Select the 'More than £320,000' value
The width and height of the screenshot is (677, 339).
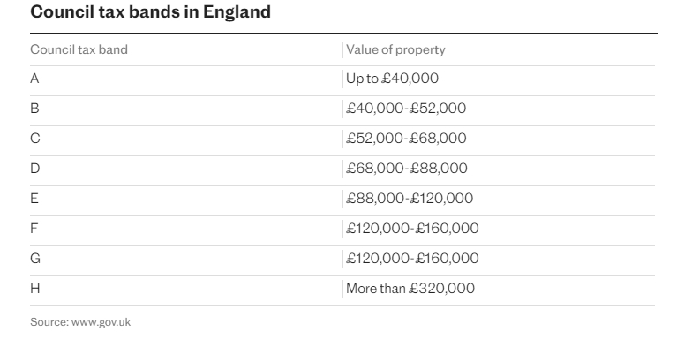pos(410,289)
